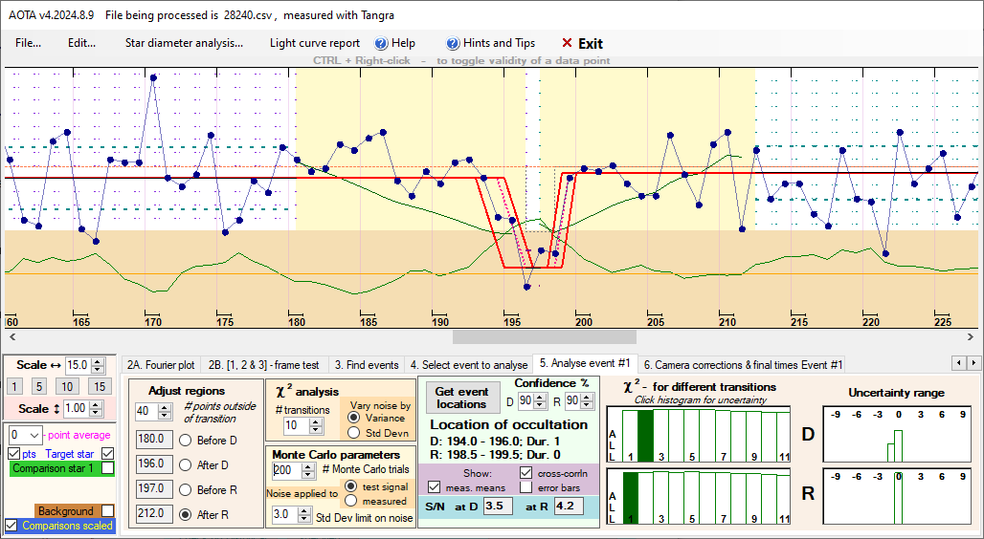The width and height of the screenshot is (984, 539).
Task: Adjust # transitions spinner
Action: coord(316,425)
